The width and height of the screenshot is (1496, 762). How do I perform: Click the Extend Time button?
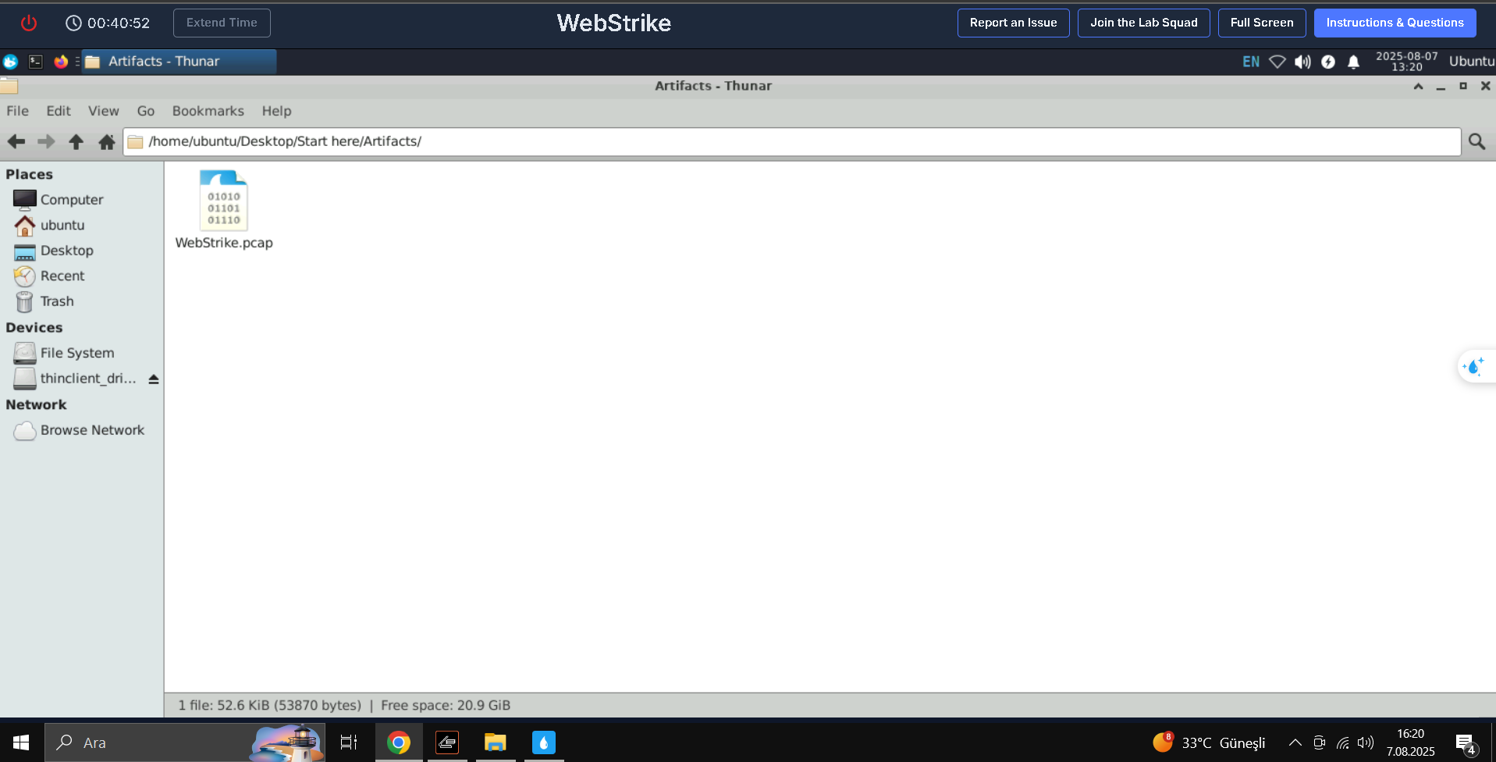222,23
